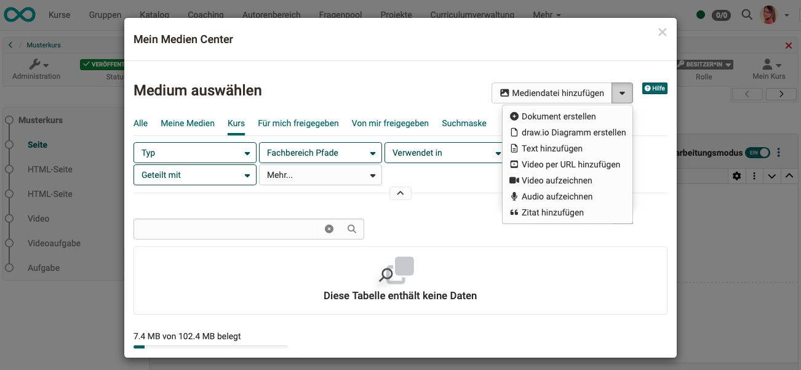The height and width of the screenshot is (370, 801).
Task: Pick "draw.io Diagramm erstellen" from the menu
Action: point(567,132)
